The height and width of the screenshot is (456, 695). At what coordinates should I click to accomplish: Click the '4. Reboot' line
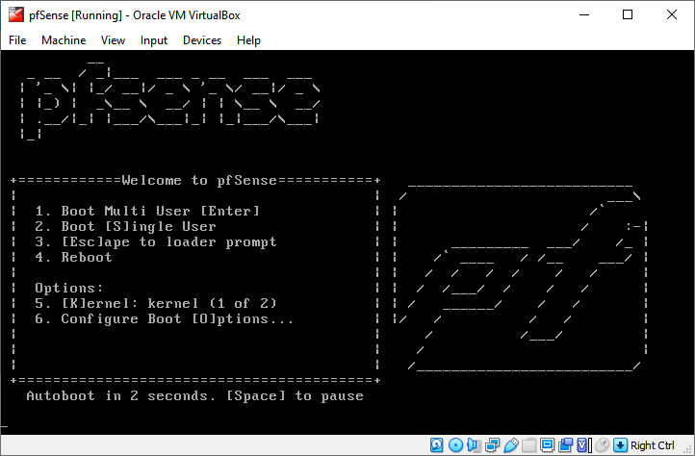(73, 258)
